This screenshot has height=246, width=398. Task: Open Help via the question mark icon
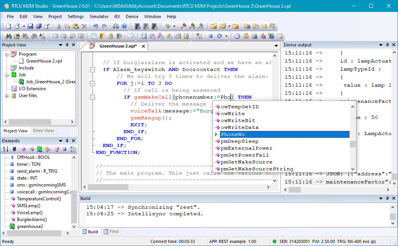click(x=124, y=26)
